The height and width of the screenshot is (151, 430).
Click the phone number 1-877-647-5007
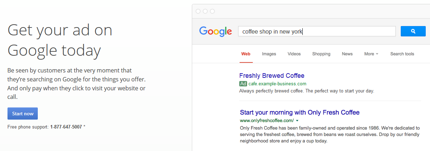(x=66, y=127)
